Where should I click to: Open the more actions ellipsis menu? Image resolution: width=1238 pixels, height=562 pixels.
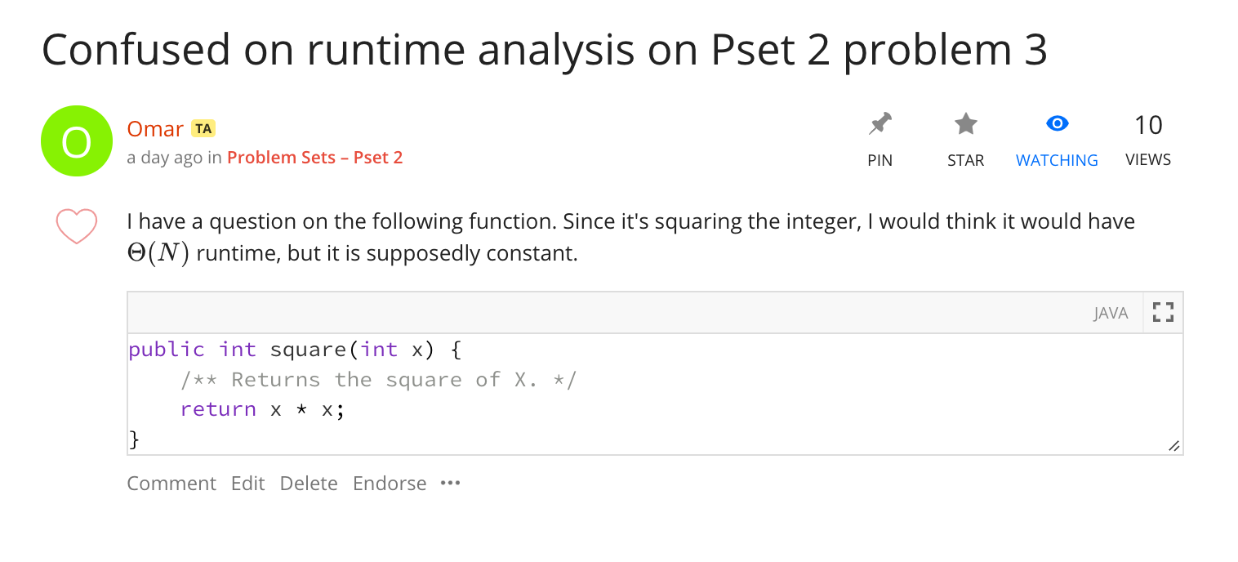click(x=450, y=483)
